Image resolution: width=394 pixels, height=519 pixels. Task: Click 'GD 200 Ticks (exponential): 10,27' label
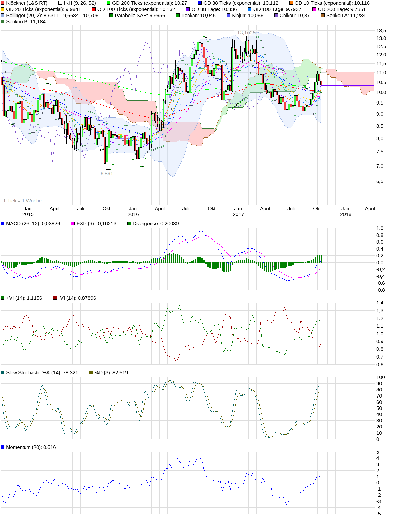coord(150,3)
